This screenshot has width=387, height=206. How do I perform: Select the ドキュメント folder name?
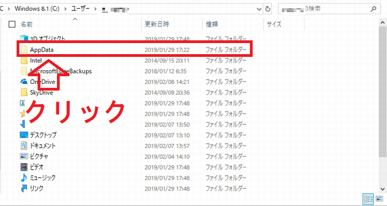(43, 146)
